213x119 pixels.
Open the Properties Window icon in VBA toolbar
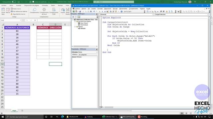coord(113,12)
